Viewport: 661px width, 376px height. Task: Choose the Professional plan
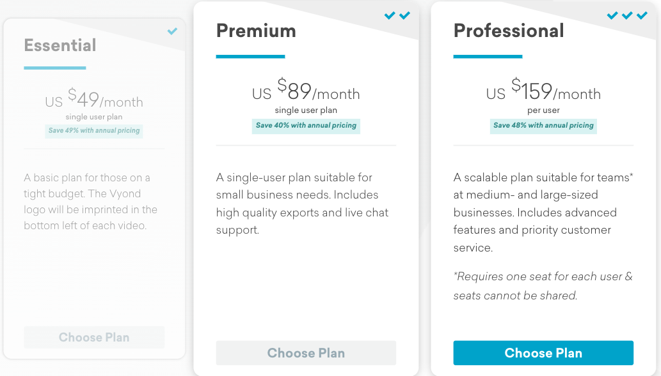[543, 353]
